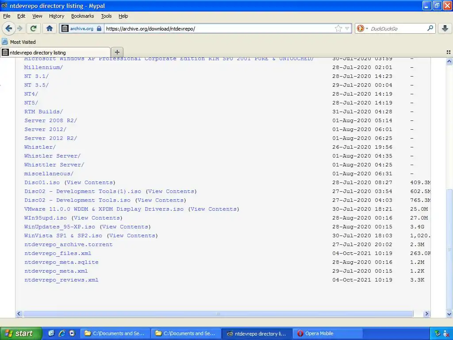Viewport: 453px width, 340px height.
Task: Click the horizontal scrollbar right arrow
Action: tap(426, 314)
